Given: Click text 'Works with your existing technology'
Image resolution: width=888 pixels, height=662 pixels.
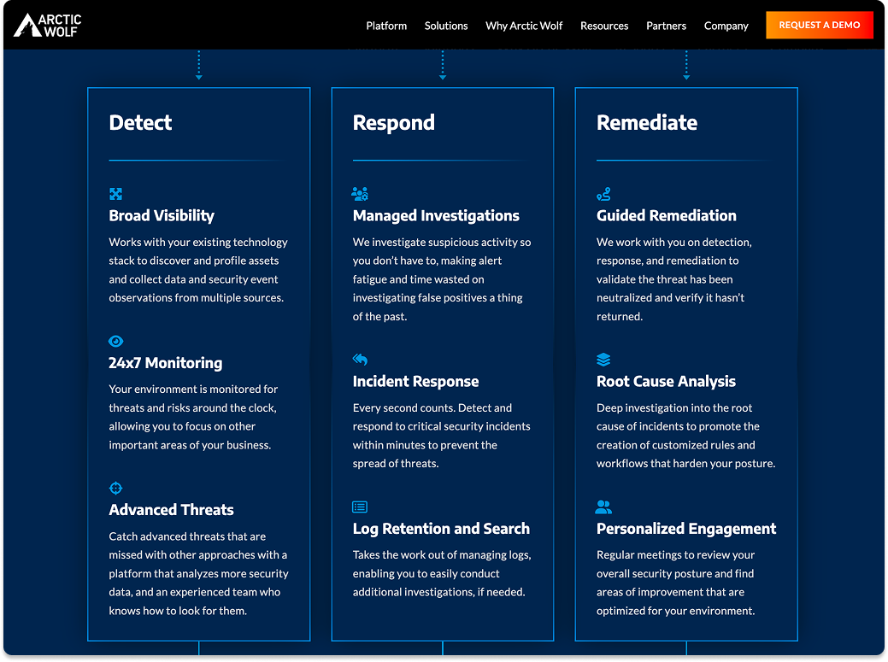Looking at the screenshot, I should [198, 243].
